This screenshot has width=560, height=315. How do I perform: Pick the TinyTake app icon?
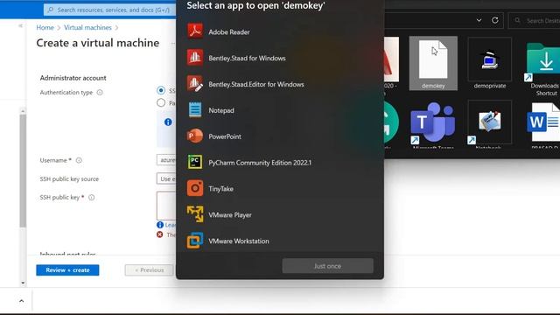tap(195, 188)
